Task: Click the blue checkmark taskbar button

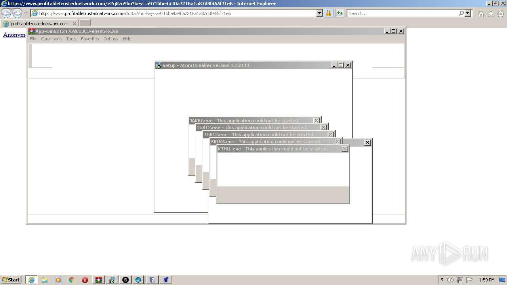Action: click(138, 280)
